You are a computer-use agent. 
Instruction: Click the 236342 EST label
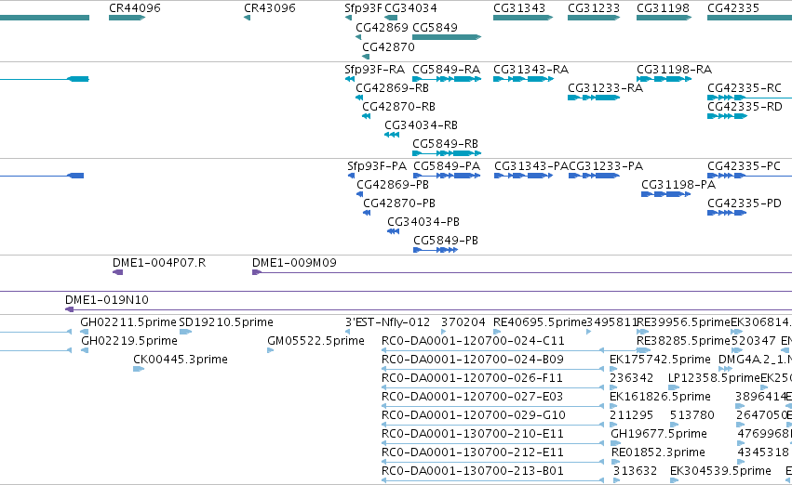[x=631, y=378]
